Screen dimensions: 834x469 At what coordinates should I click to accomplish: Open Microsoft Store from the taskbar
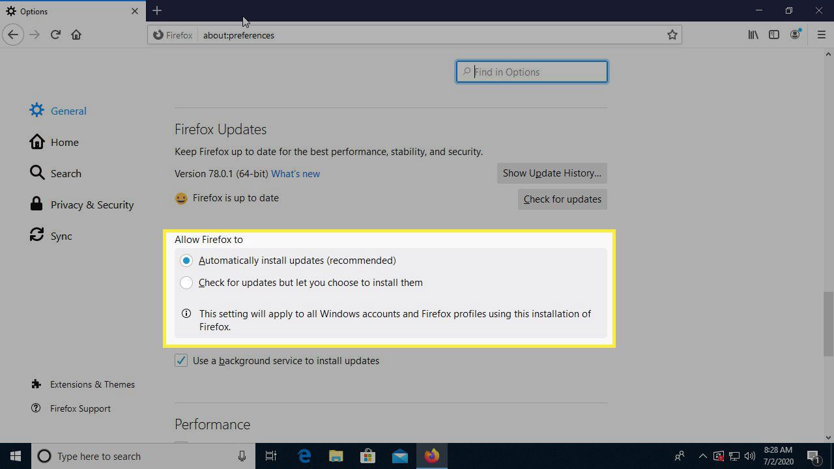tap(368, 456)
